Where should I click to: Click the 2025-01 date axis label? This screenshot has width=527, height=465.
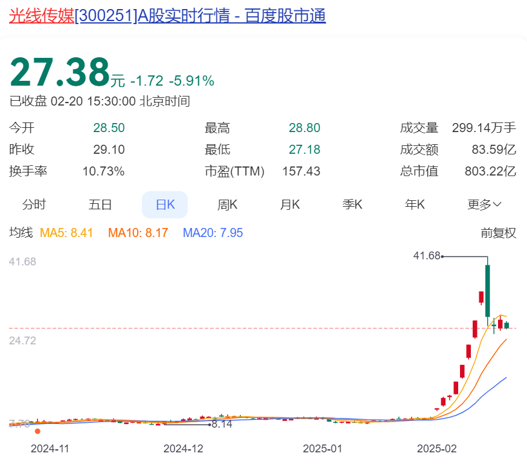coord(322,449)
